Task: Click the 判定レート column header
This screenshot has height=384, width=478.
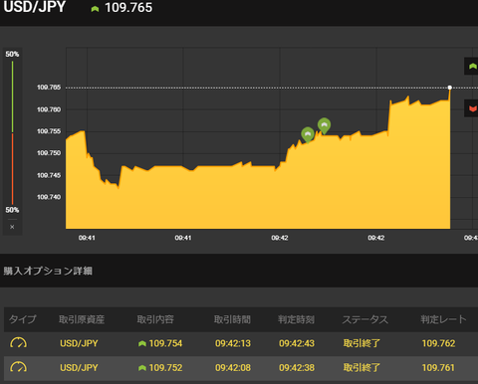Action: (443, 319)
